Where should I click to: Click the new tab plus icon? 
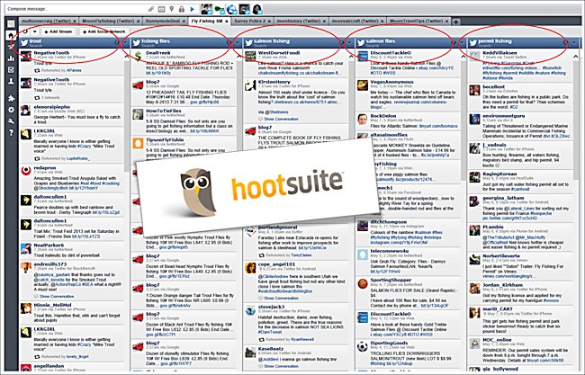pos(456,22)
